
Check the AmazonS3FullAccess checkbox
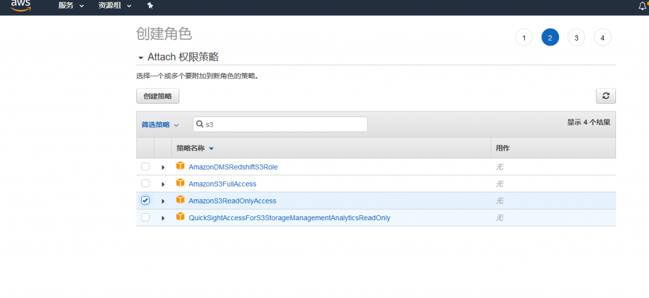point(145,183)
